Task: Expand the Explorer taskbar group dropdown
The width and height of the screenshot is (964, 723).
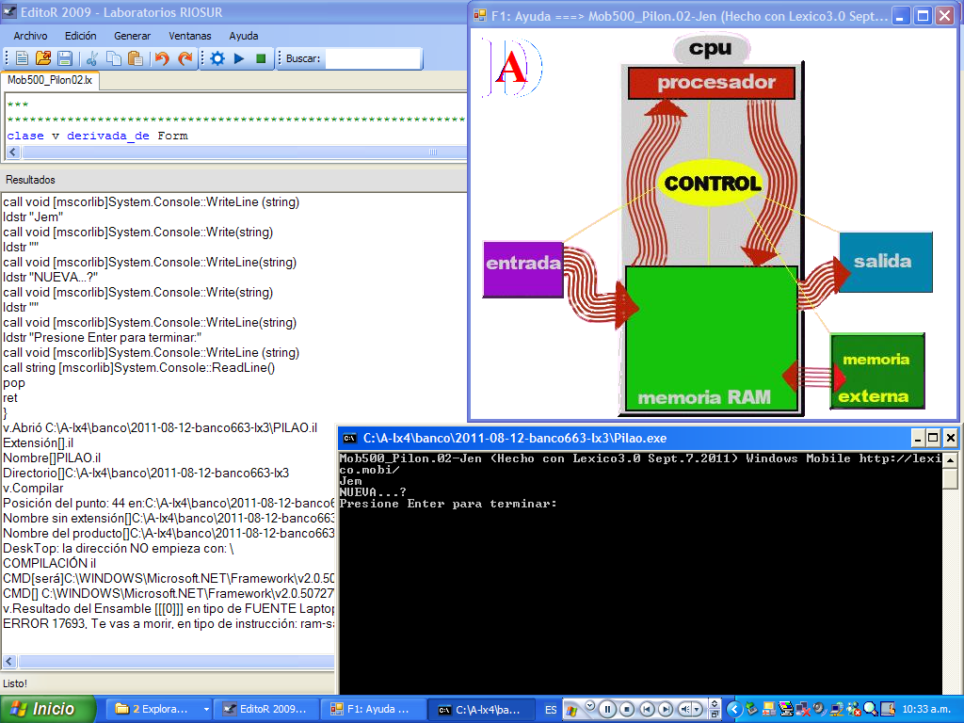Action: tap(206, 709)
